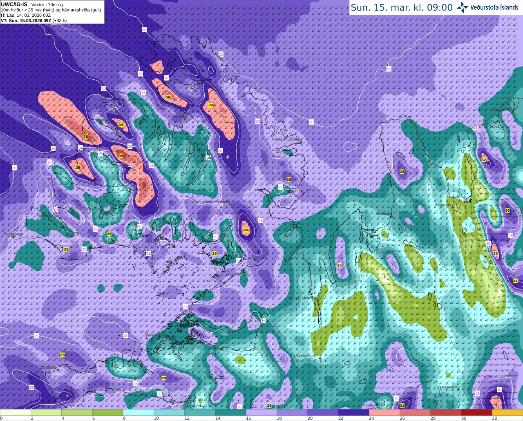Select the yellow 36 gust maximum label

[x=168, y=97]
